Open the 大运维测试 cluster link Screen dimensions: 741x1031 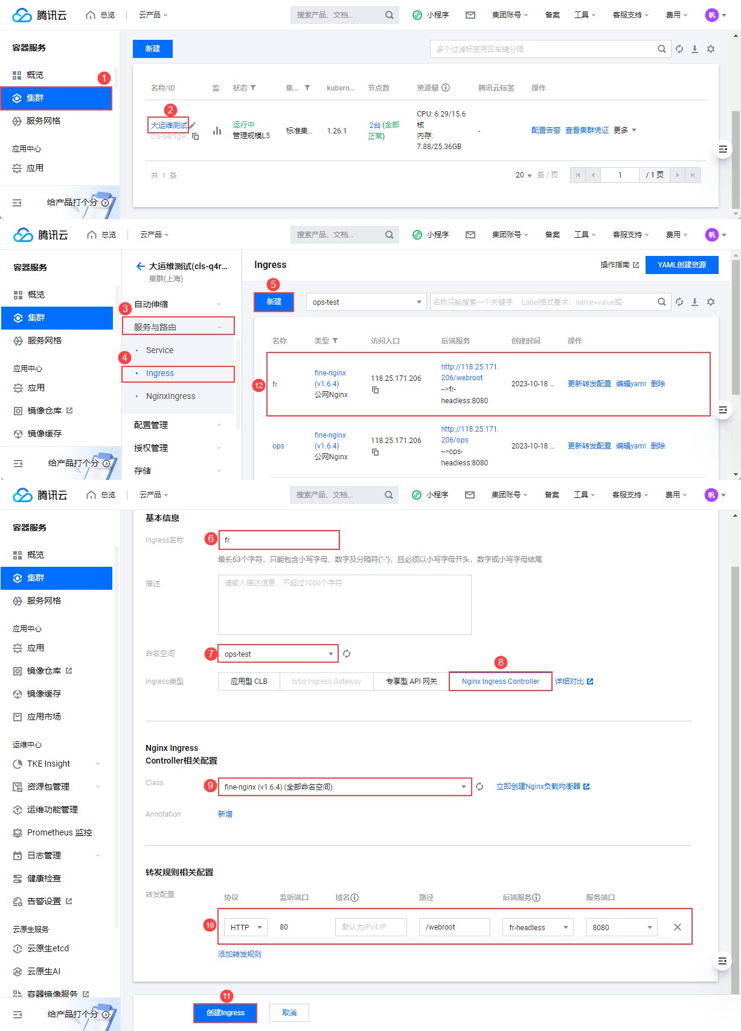click(x=168, y=125)
